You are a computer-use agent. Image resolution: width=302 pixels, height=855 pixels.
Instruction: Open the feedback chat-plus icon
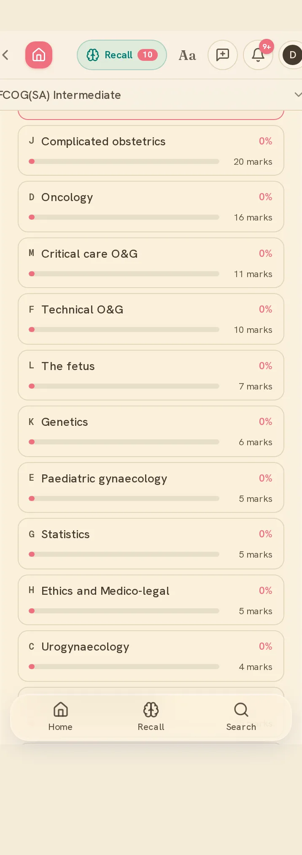(x=223, y=55)
